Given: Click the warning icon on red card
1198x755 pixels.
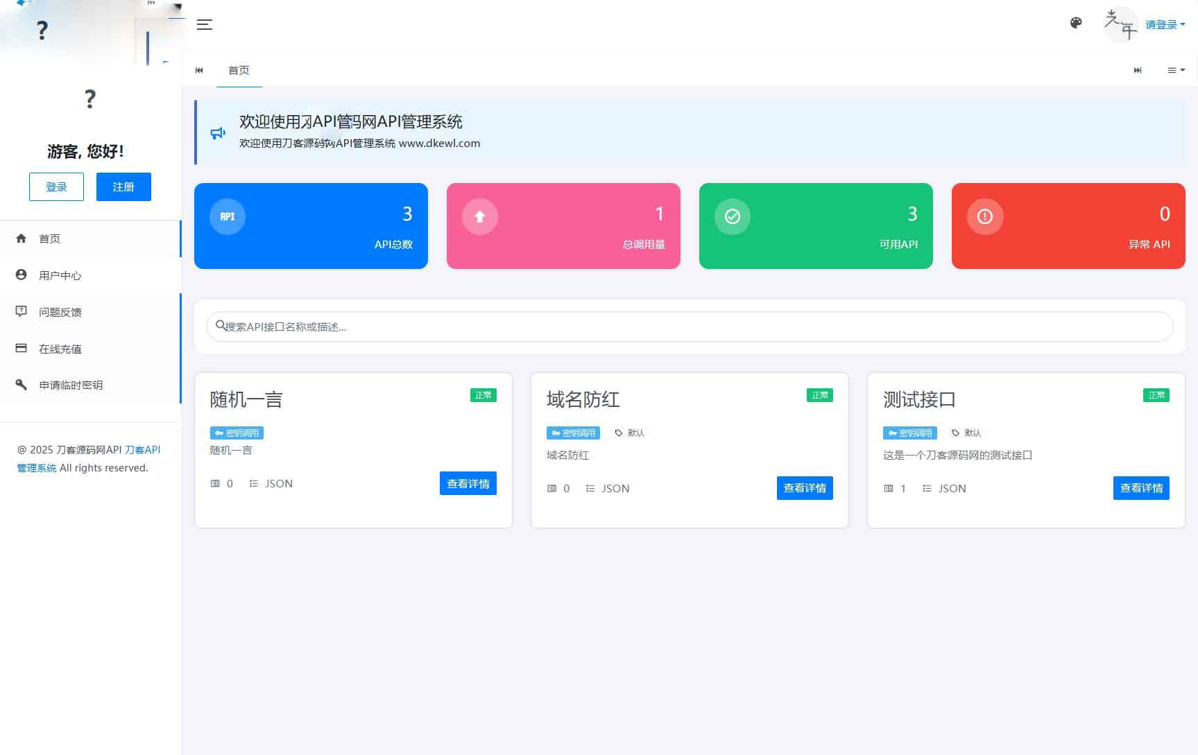Looking at the screenshot, I should pyautogui.click(x=984, y=216).
